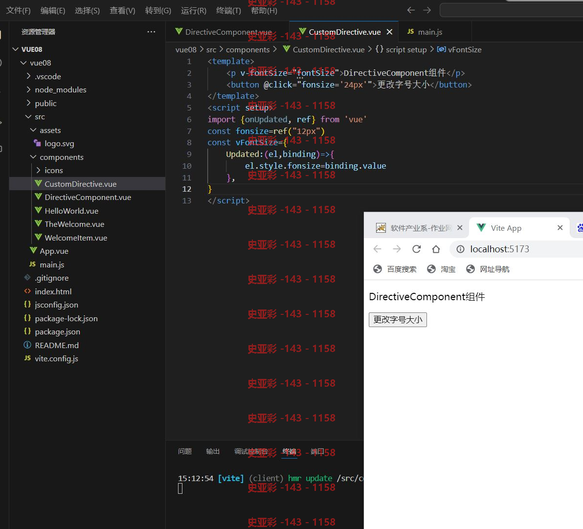Image resolution: width=583 pixels, height=529 pixels.
Task: Open the 运行(R) menu
Action: 193,10
